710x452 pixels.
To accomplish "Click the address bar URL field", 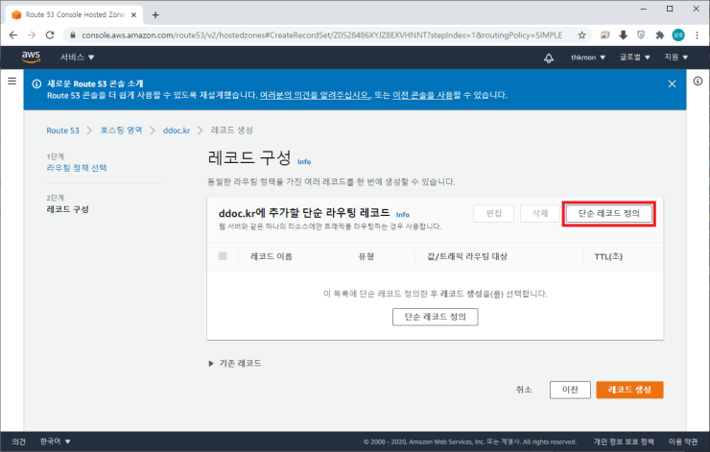I will (317, 34).
